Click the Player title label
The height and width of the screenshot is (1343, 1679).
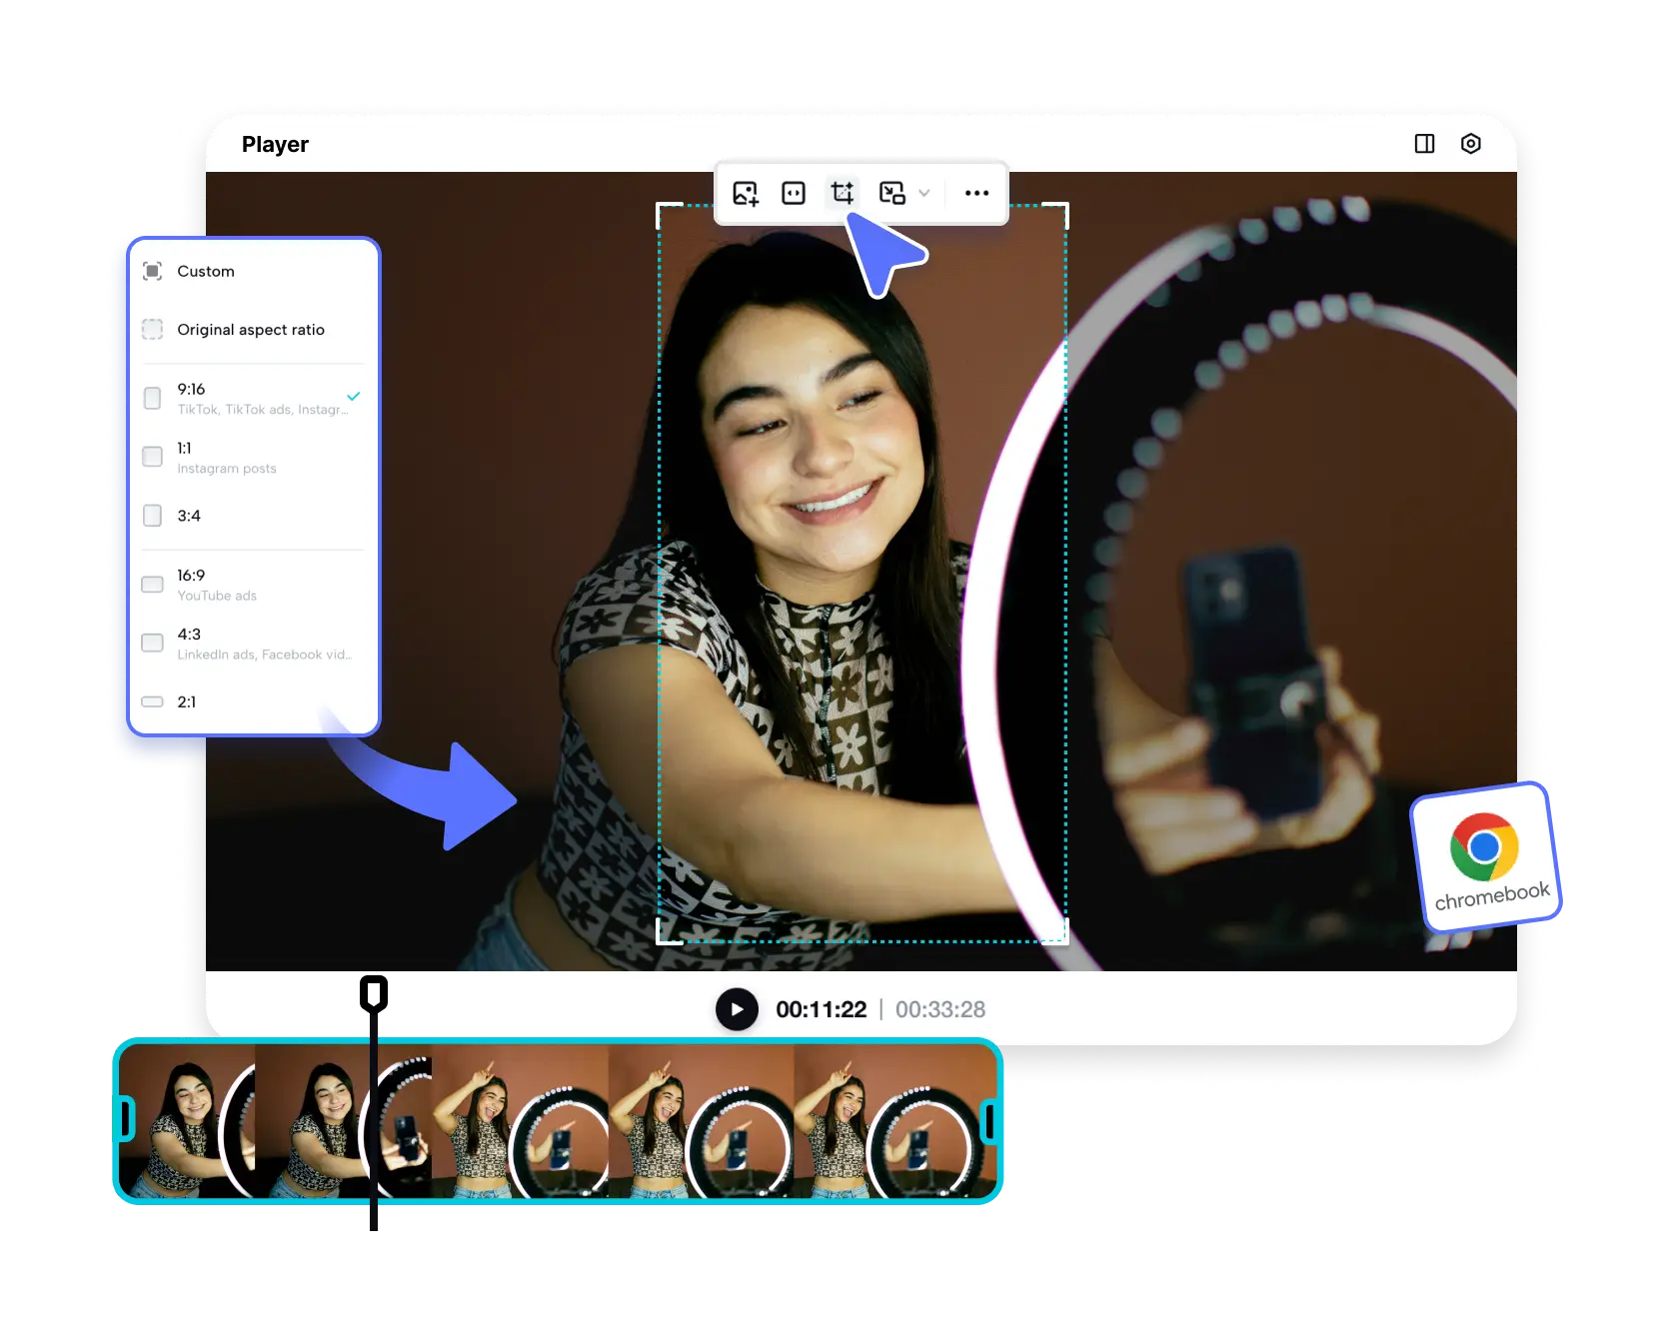point(275,144)
